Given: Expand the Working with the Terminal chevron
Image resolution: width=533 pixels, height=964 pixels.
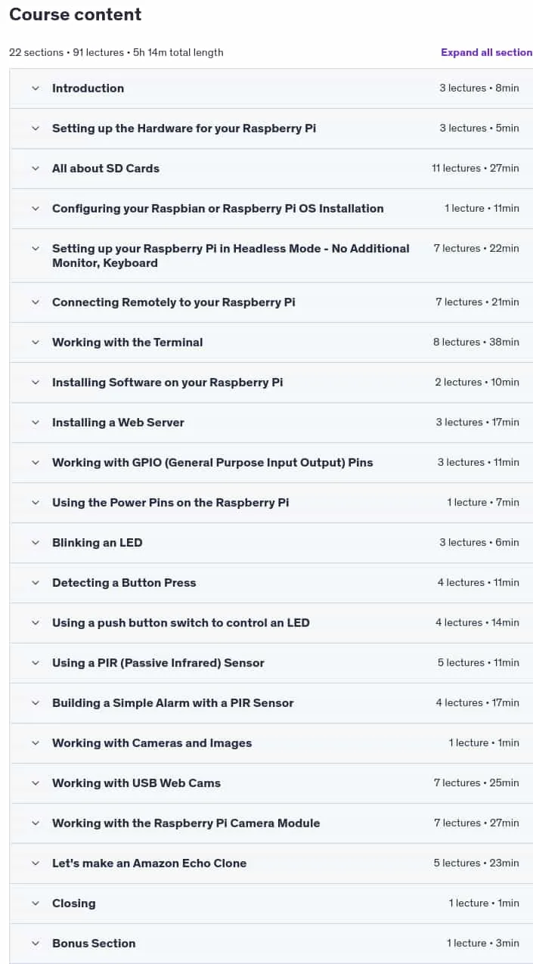Looking at the screenshot, I should (35, 343).
